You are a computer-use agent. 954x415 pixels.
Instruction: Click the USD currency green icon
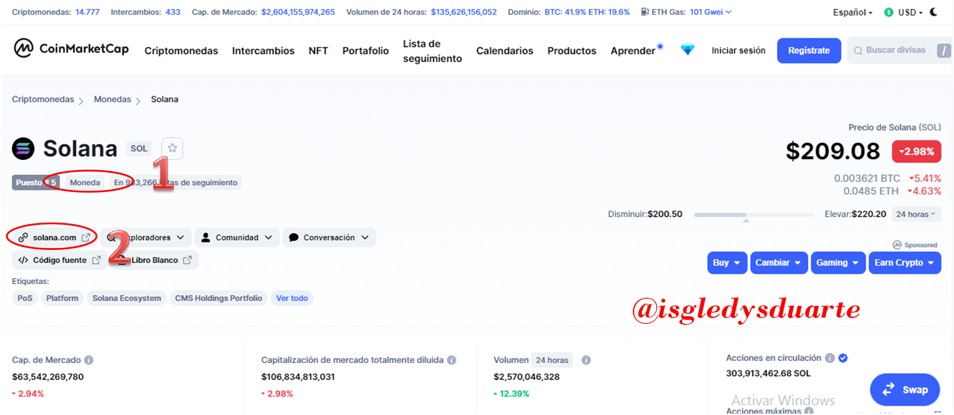[x=889, y=12]
